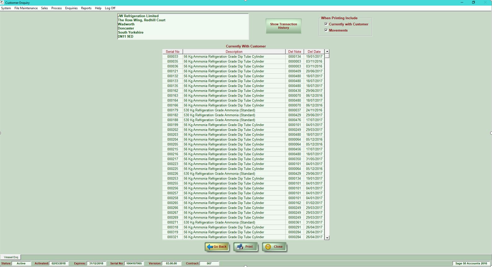Toggle Movements print checkbox

pos(326,30)
